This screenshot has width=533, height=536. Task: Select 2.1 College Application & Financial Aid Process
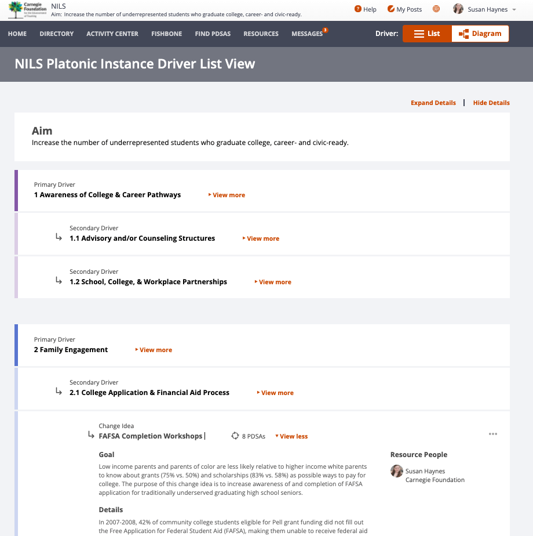pos(149,392)
